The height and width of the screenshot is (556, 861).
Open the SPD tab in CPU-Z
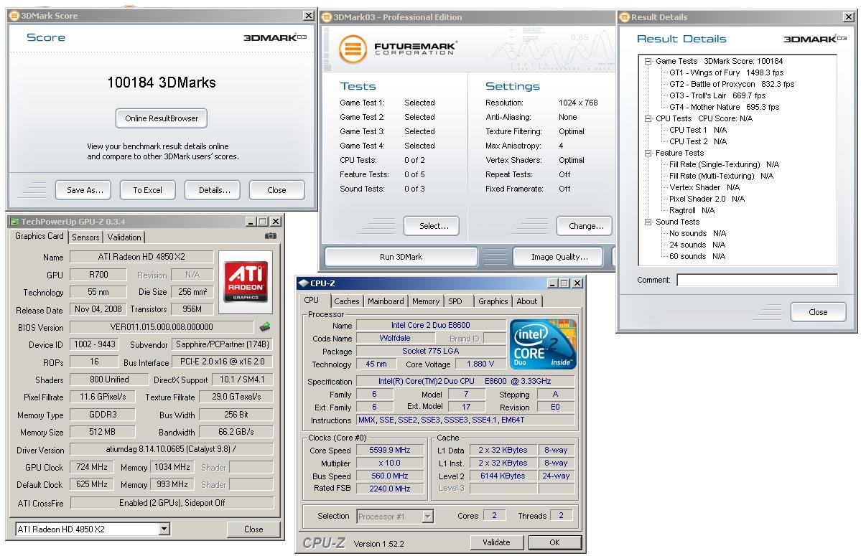tap(455, 301)
